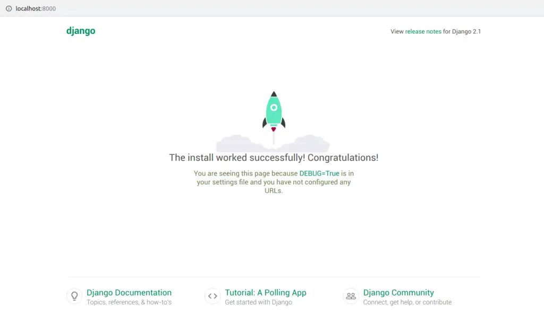Open Django Community link
Image resolution: width=544 pixels, height=313 pixels.
tap(398, 292)
